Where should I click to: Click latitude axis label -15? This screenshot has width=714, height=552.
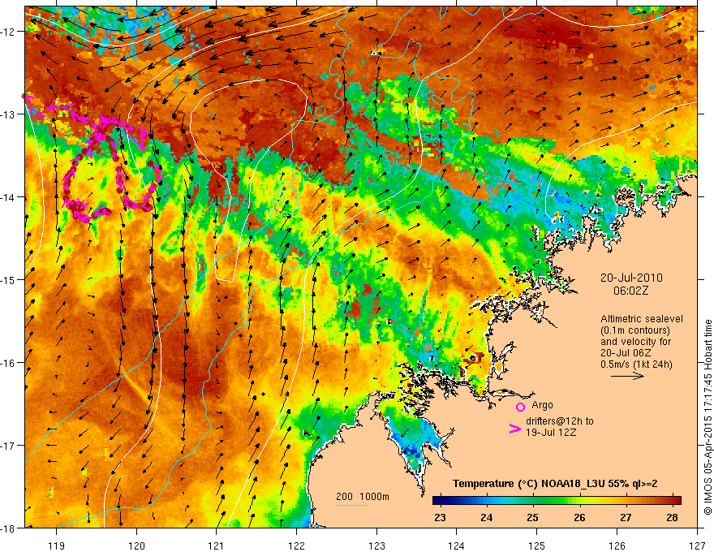(x=8, y=280)
